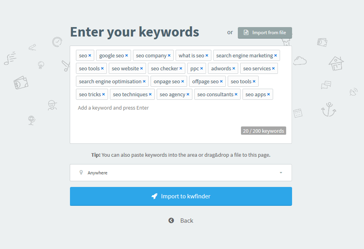
Task: Click the rocket icon on import button
Action: point(154,196)
